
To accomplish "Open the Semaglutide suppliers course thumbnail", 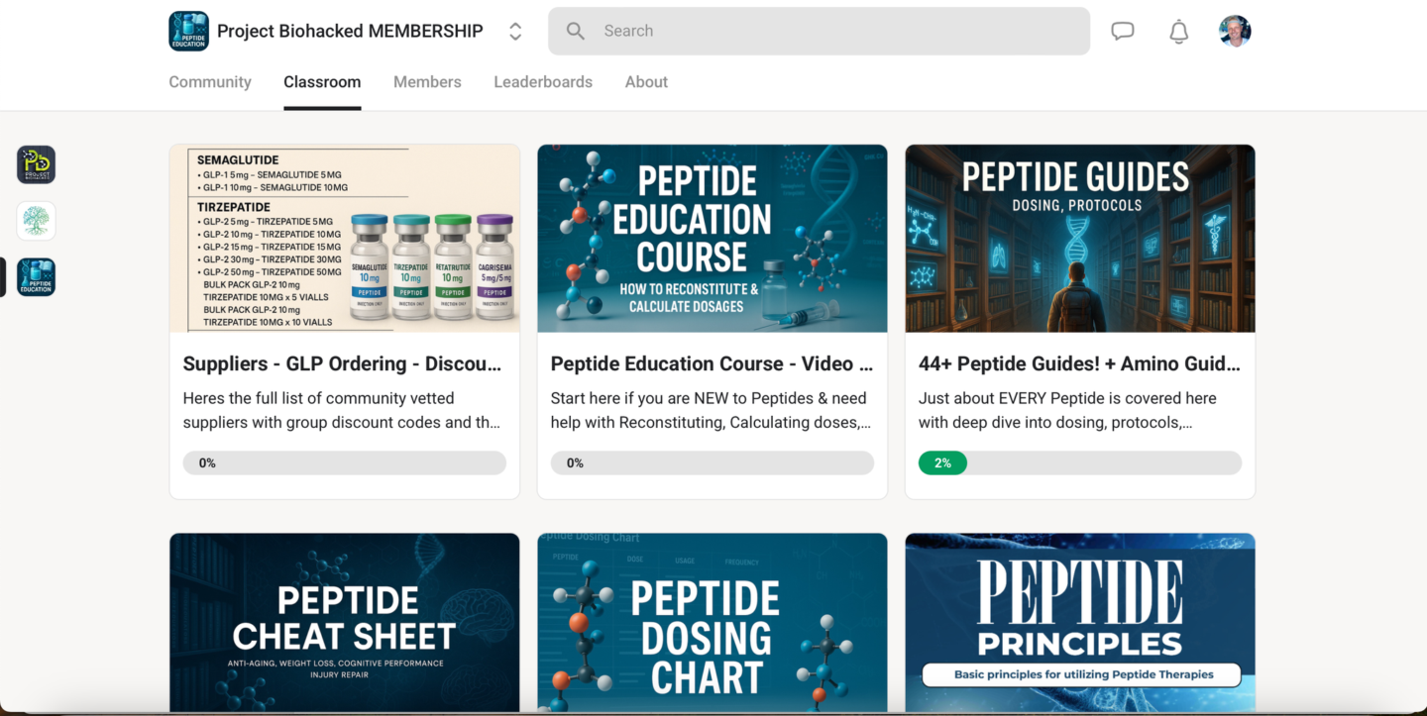I will (x=345, y=239).
